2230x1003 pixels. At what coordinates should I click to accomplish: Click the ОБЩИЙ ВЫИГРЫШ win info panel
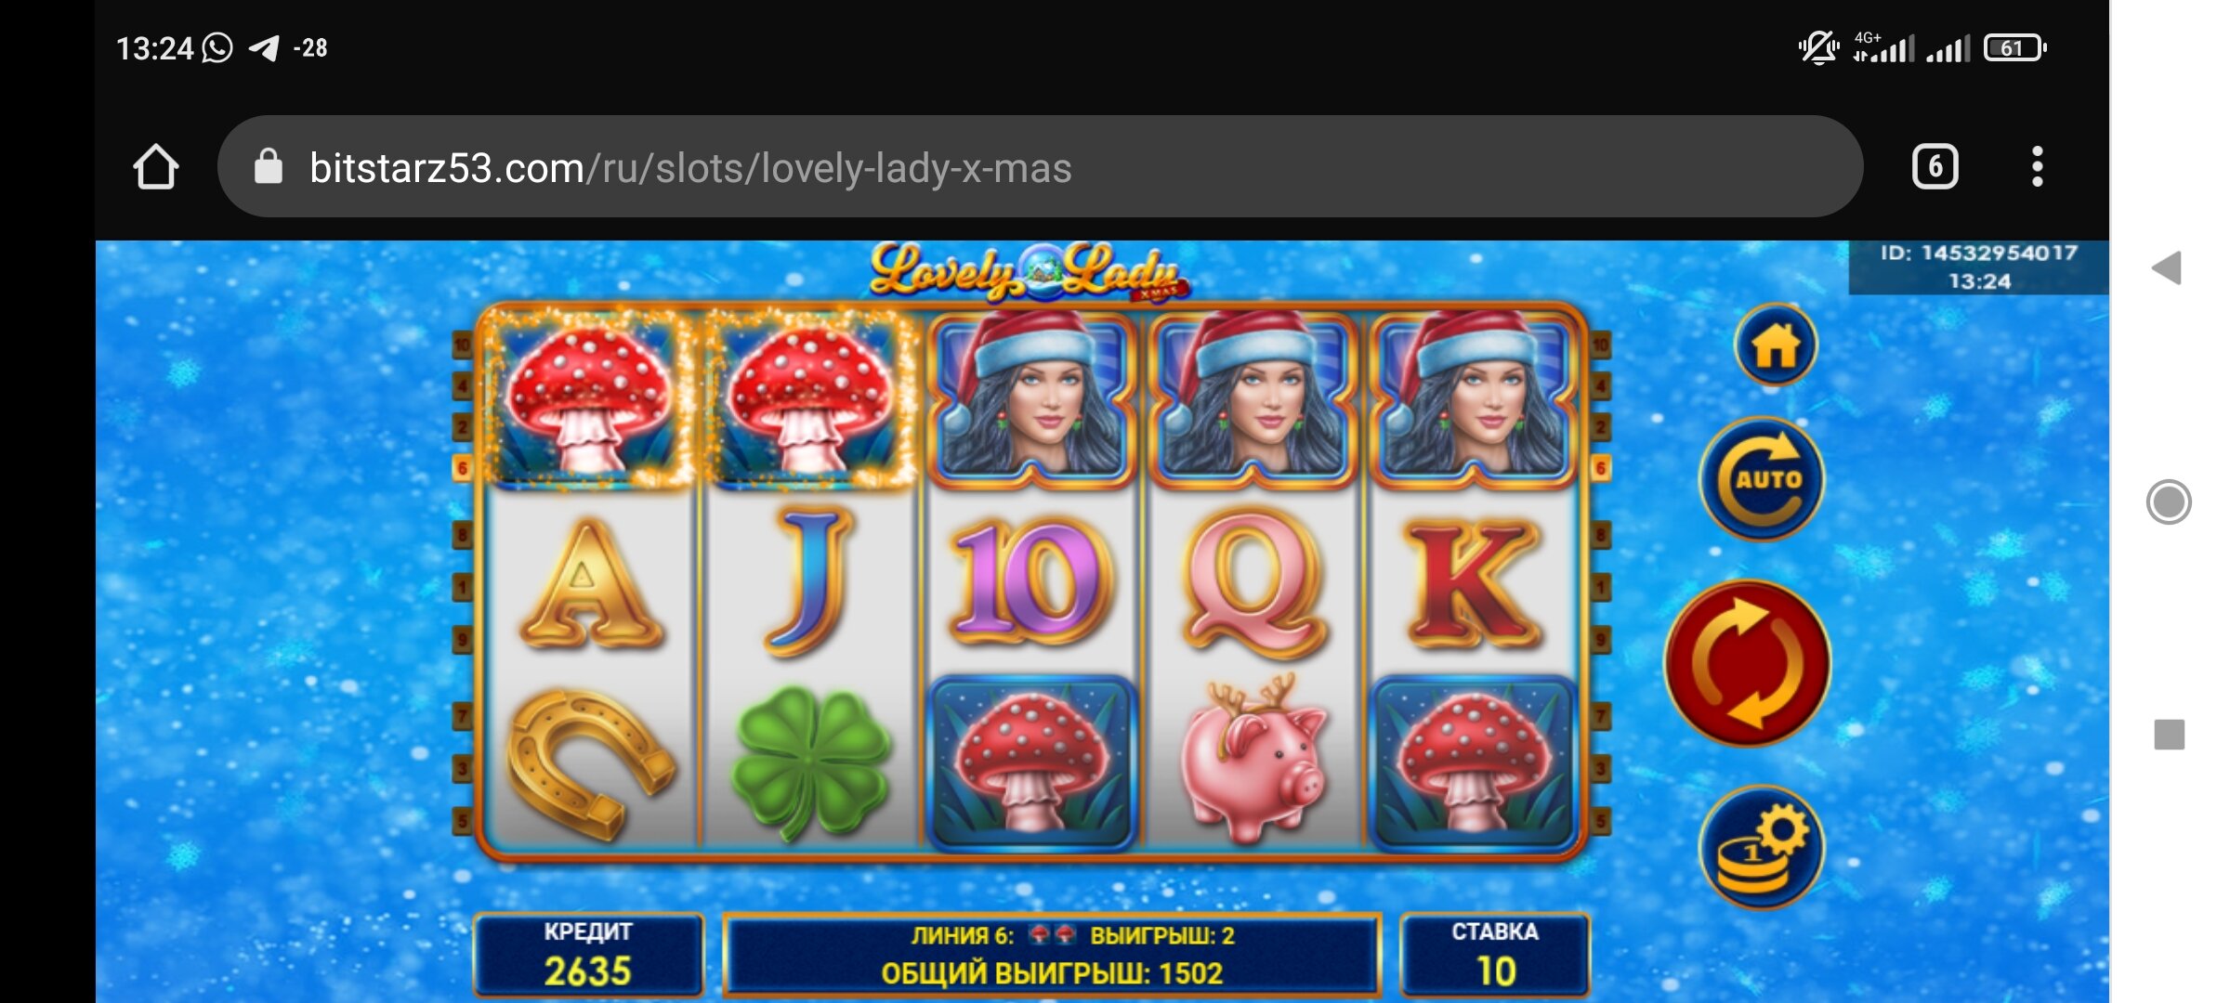tap(1052, 956)
